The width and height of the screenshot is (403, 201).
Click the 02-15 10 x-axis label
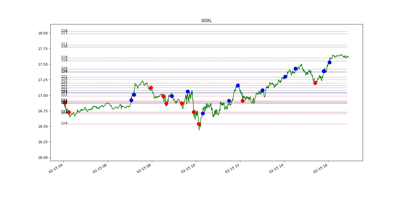coord(188,168)
